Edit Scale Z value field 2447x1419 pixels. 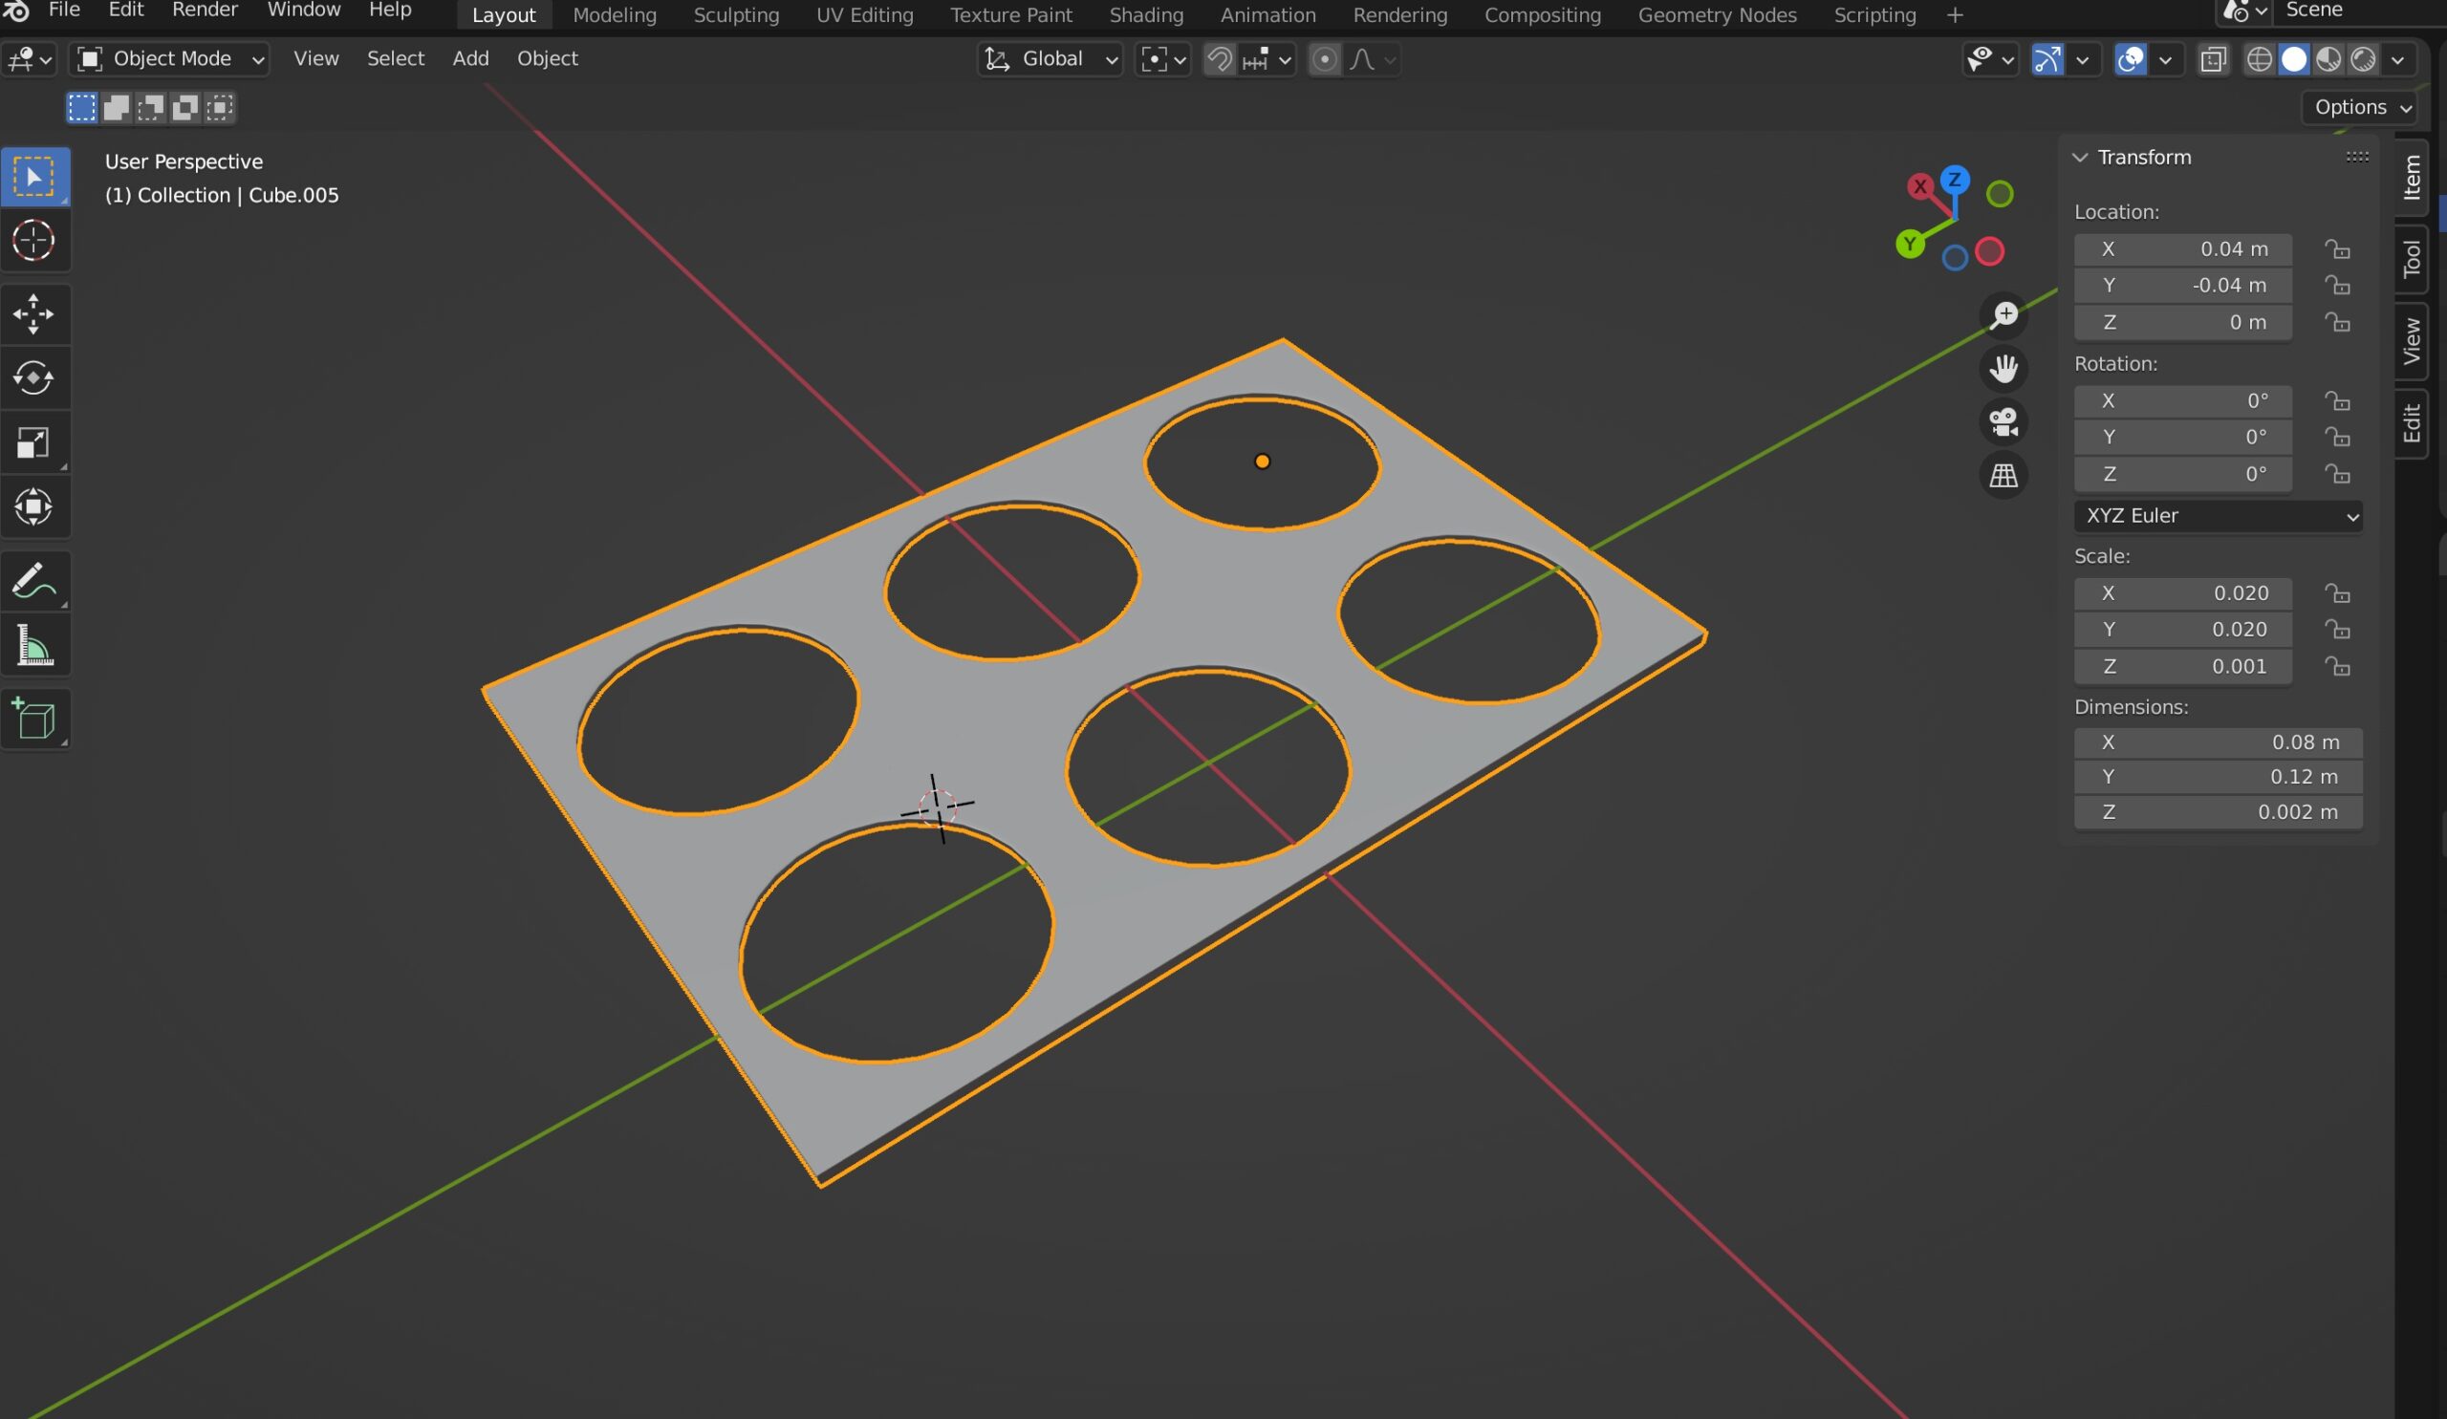[x=2183, y=667]
